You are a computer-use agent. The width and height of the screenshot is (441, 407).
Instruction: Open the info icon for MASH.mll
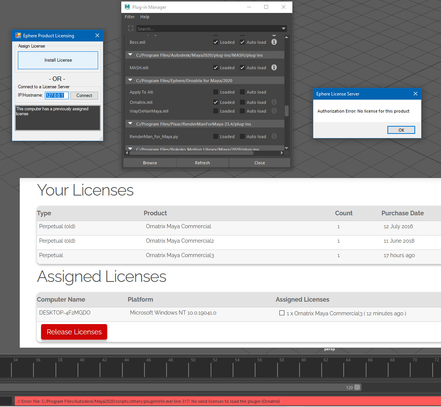pyautogui.click(x=274, y=67)
